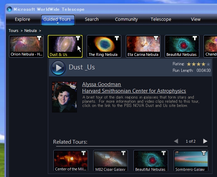
Task: Open the View tab
Action: [x=196, y=19]
